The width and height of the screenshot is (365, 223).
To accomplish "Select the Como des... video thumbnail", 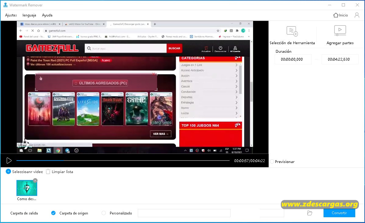I will (27, 188).
